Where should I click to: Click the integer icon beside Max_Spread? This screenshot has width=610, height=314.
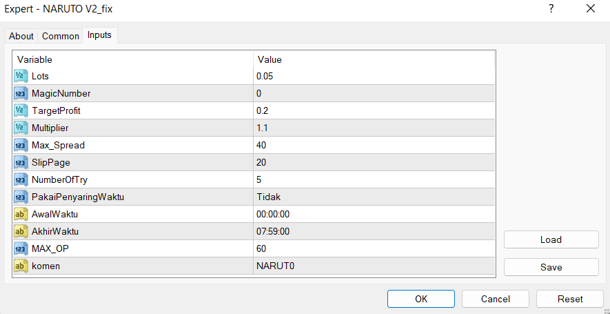(21, 145)
